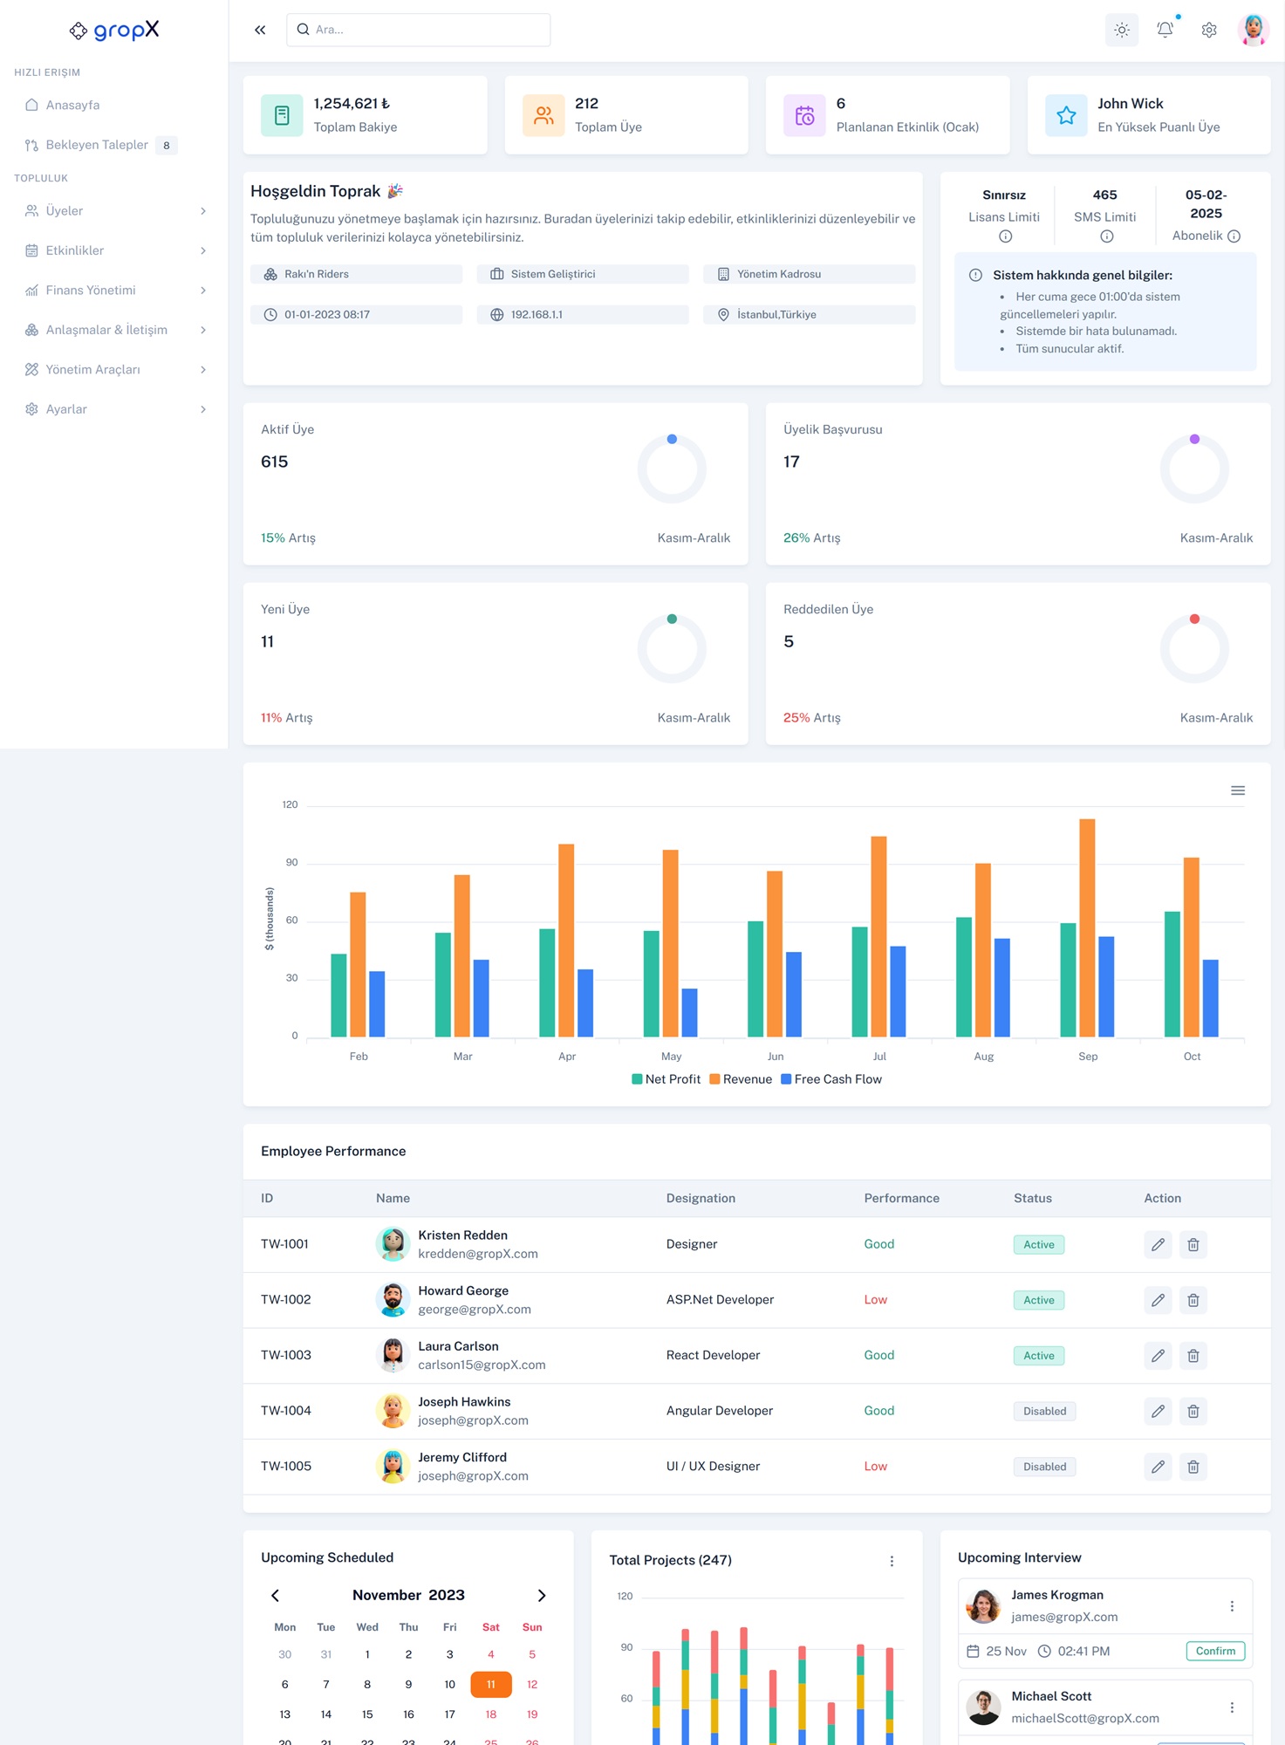Delete Howard George with trash icon
This screenshot has height=1745, width=1285.
point(1193,1300)
